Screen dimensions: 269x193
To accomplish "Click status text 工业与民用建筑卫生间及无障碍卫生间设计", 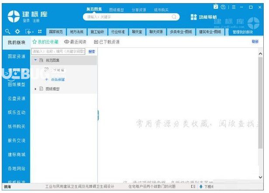I will tap(79, 186).
